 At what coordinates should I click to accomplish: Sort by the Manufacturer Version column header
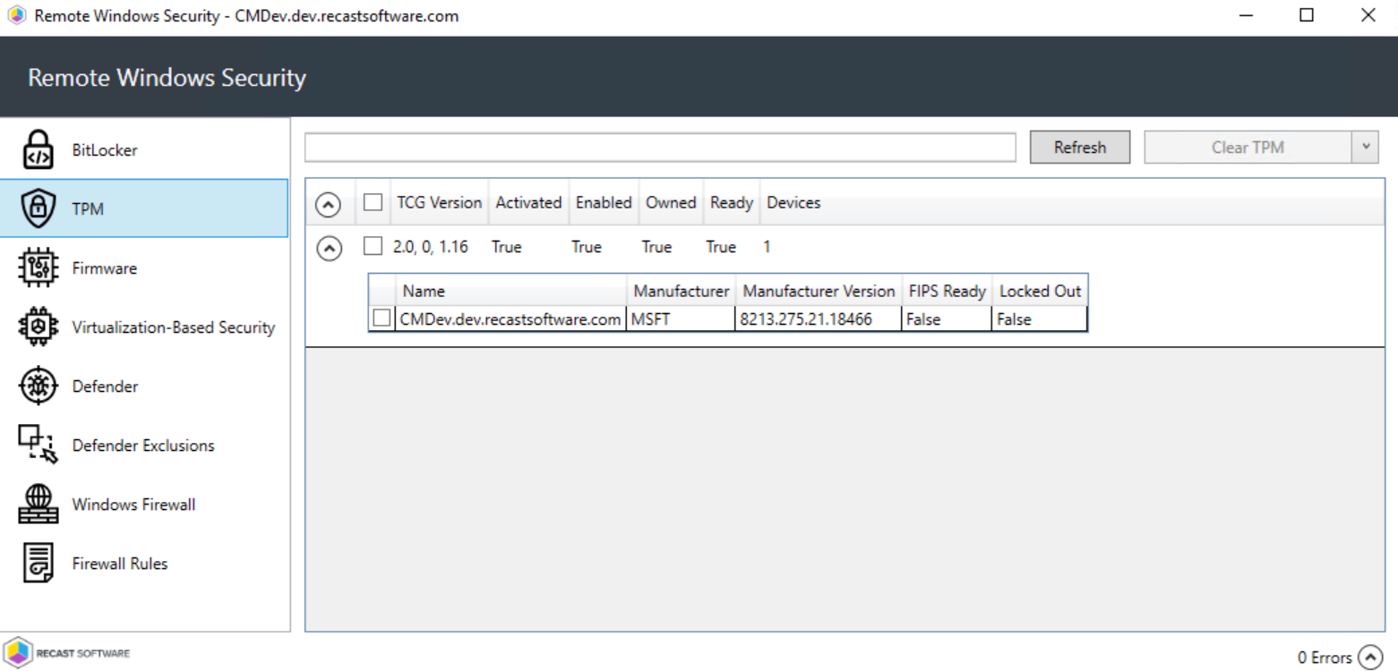click(x=819, y=291)
